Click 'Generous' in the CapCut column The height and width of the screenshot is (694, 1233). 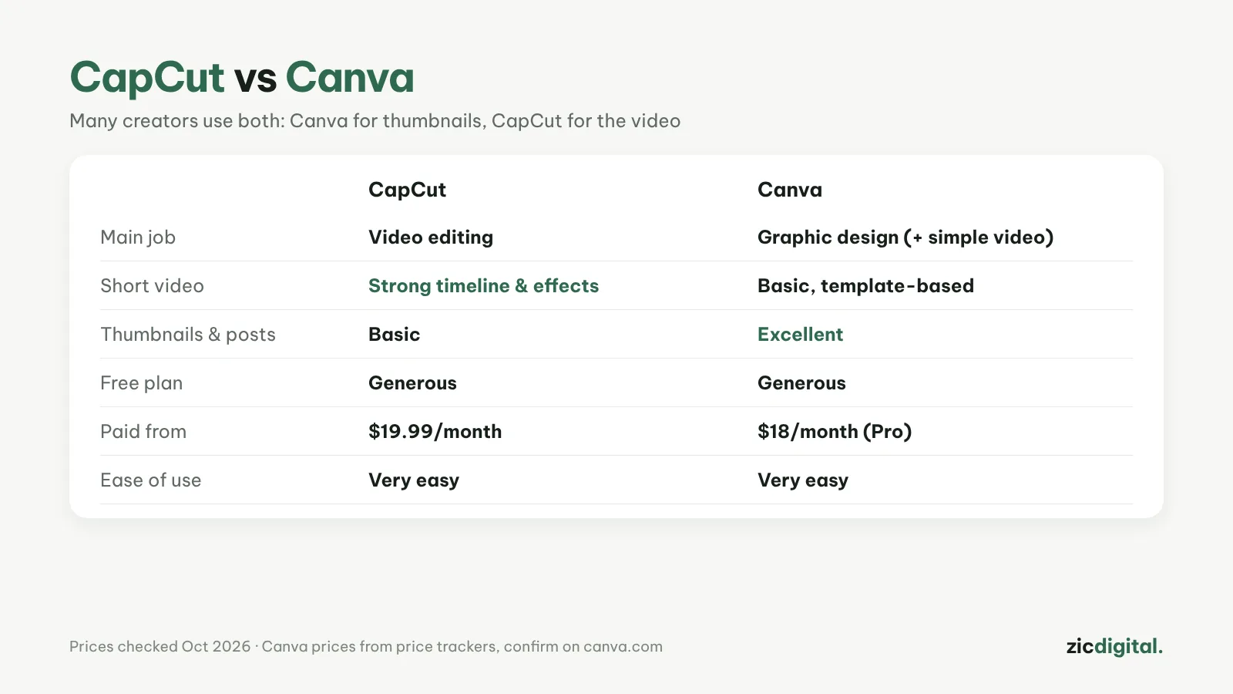pyautogui.click(x=412, y=383)
